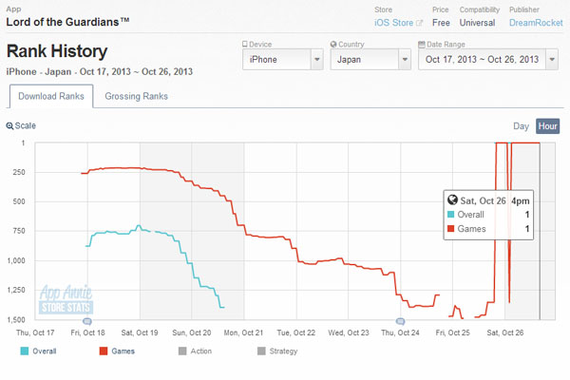Click the comment bubble marker on Oct 18
570x380 pixels.
pyautogui.click(x=87, y=321)
